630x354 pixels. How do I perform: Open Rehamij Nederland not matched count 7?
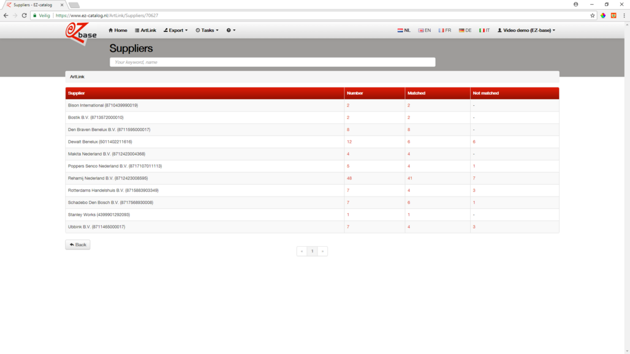pos(474,178)
